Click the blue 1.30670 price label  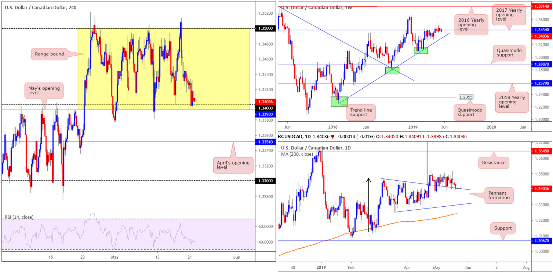click(x=542, y=241)
